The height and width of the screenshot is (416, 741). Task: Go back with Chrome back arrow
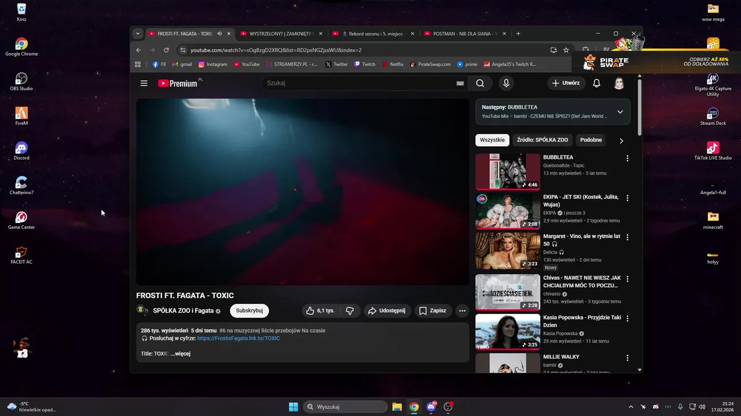pos(138,50)
